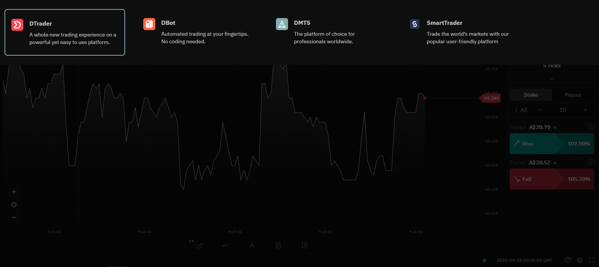Viewport: 599px width, 267px height.
Task: Purchase the Rise contract
Action: pos(552,144)
